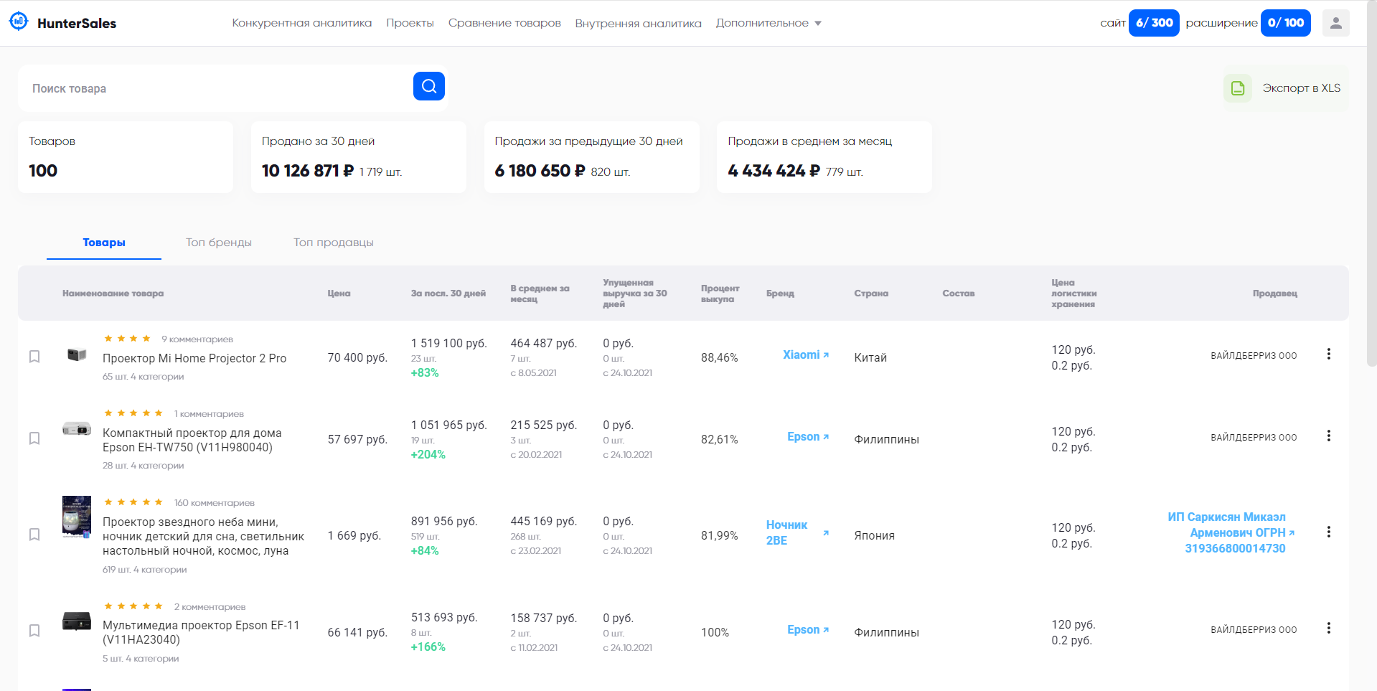1377x691 pixels.
Task: Open the three-dot menu for Epson EF-11 row
Action: click(x=1328, y=628)
